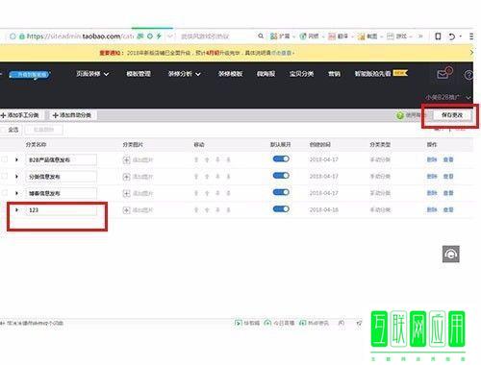Click the mobile phone view icon
Image resolution: width=481 pixels, height=365 pixels.
point(438,36)
